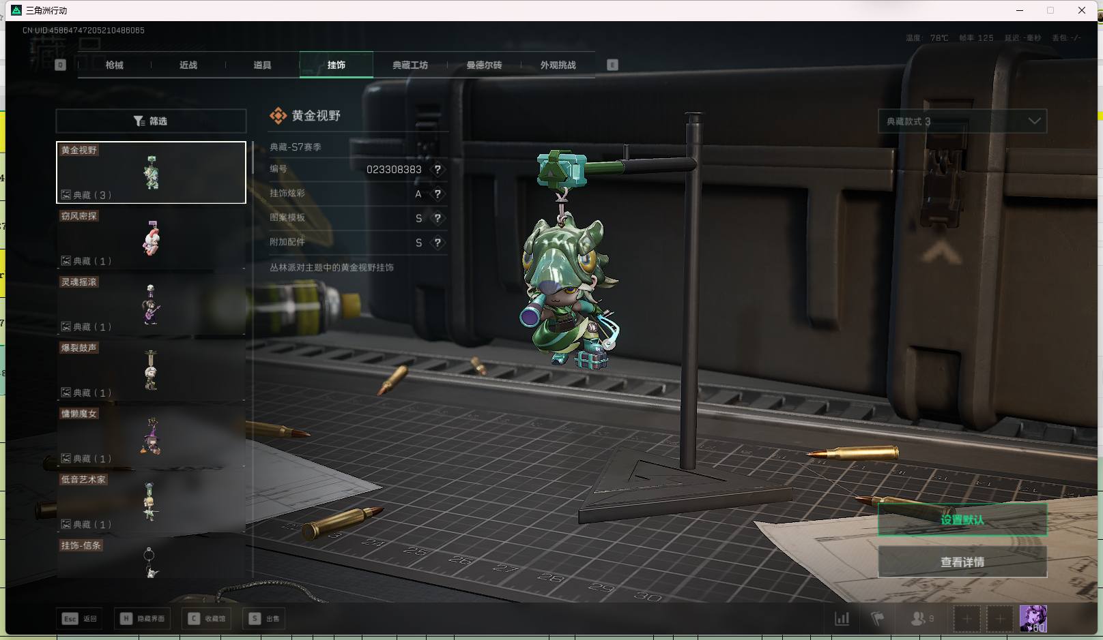
Task: Expand the 典藏款式 3 dropdown
Action: point(962,121)
